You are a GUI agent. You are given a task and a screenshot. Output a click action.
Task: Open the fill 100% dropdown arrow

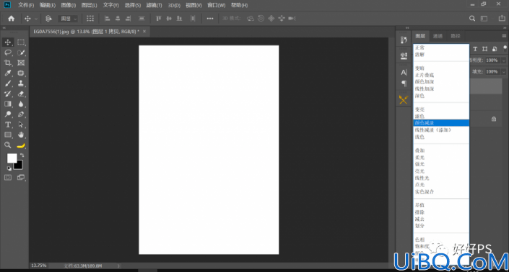[504, 72]
